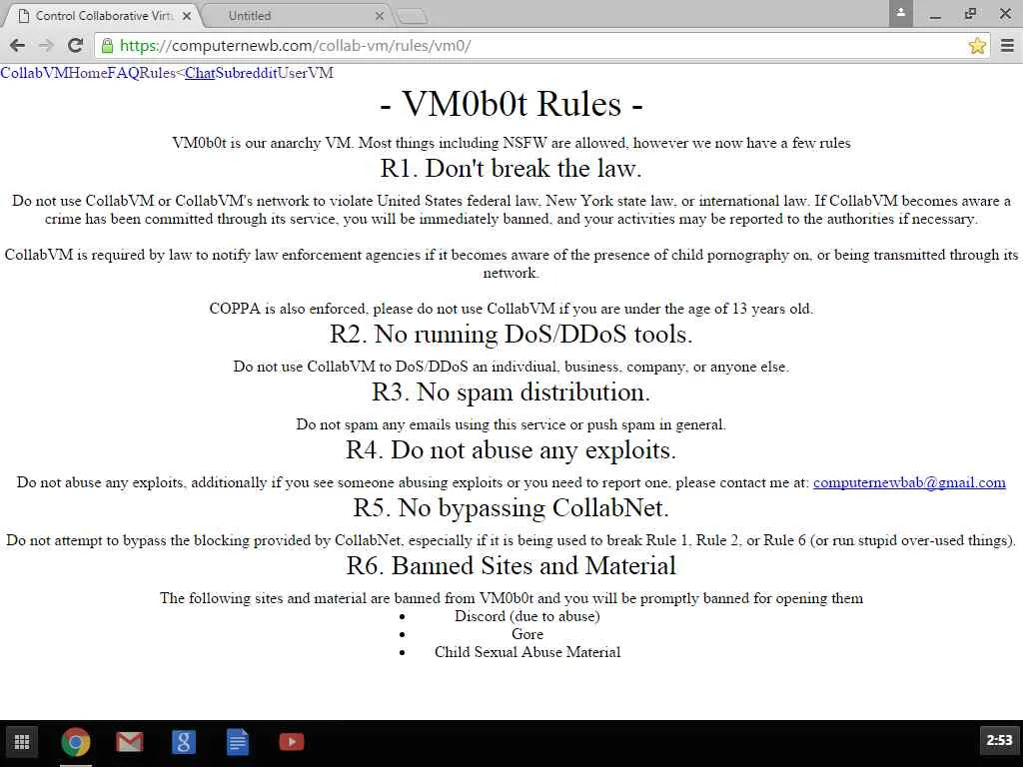Minimize the browser window
Image resolution: width=1023 pixels, height=767 pixels.
[x=935, y=14]
